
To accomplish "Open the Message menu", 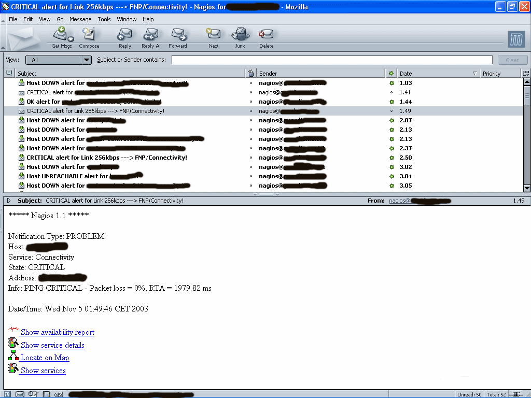I will point(80,19).
